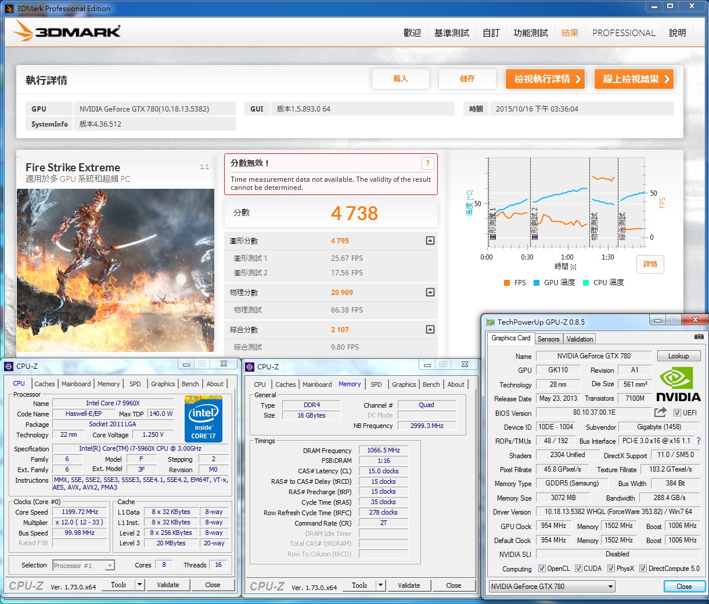
Task: Toggle the PhysX checkbox
Action: click(611, 569)
